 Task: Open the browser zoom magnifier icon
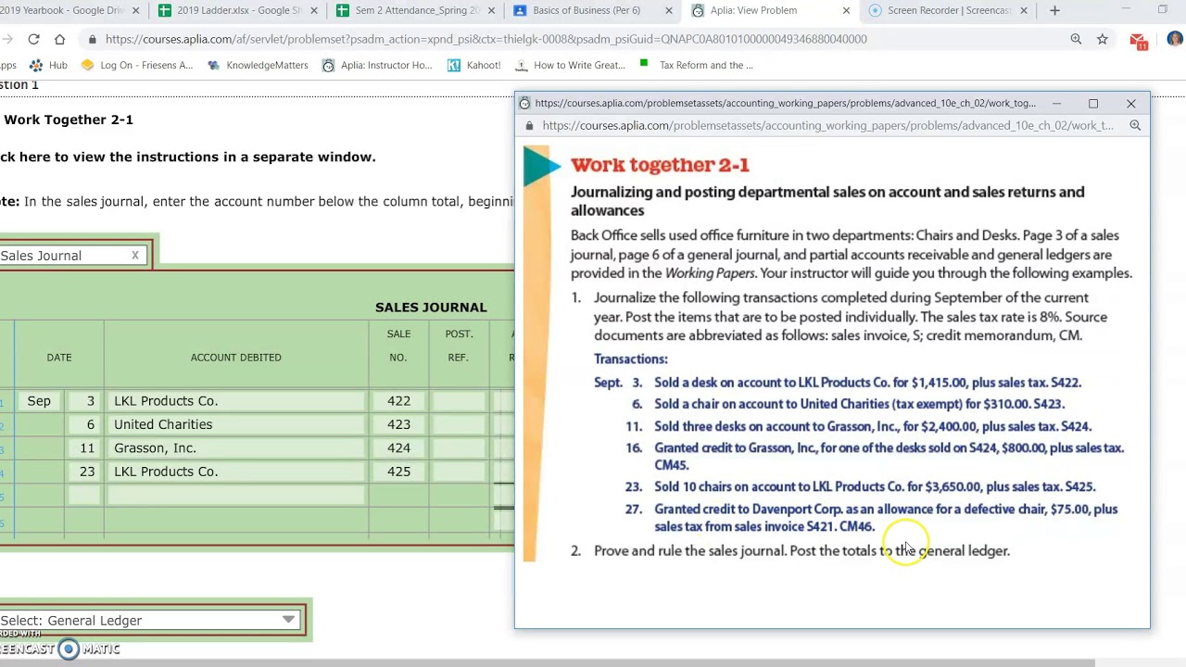[1076, 39]
